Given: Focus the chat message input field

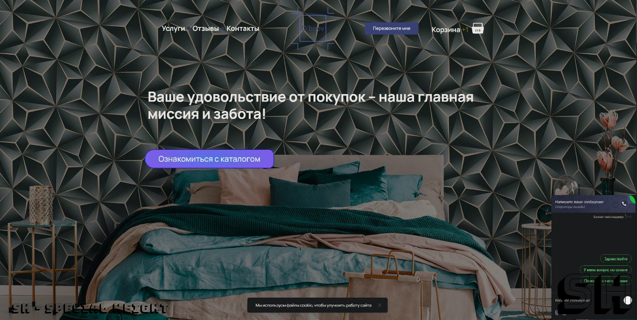Looking at the screenshot, I should click(x=587, y=300).
